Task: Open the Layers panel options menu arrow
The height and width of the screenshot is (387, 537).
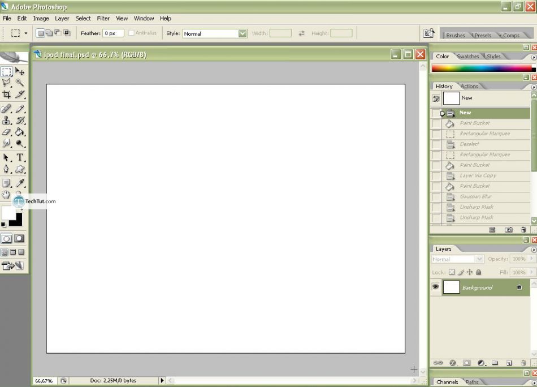Action: point(534,250)
